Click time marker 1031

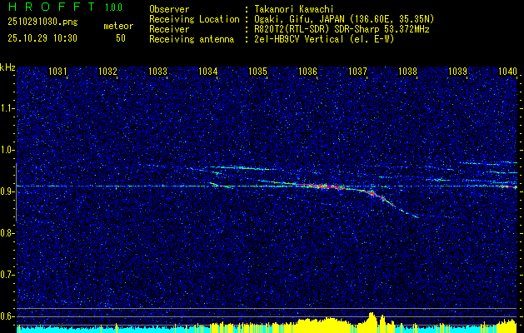click(57, 71)
